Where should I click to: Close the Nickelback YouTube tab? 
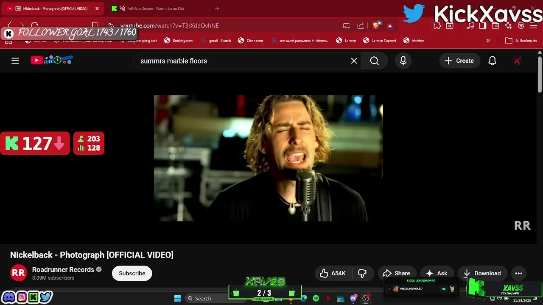click(97, 8)
